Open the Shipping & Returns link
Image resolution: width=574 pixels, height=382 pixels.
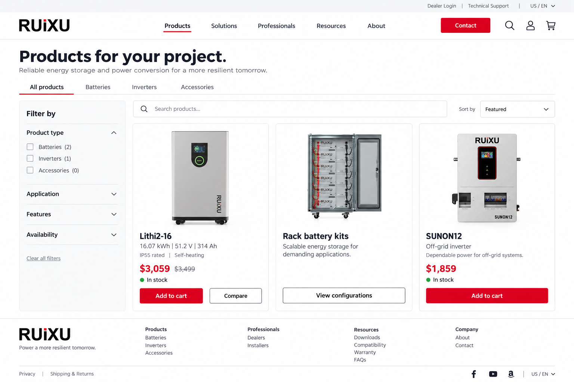pyautogui.click(x=72, y=374)
